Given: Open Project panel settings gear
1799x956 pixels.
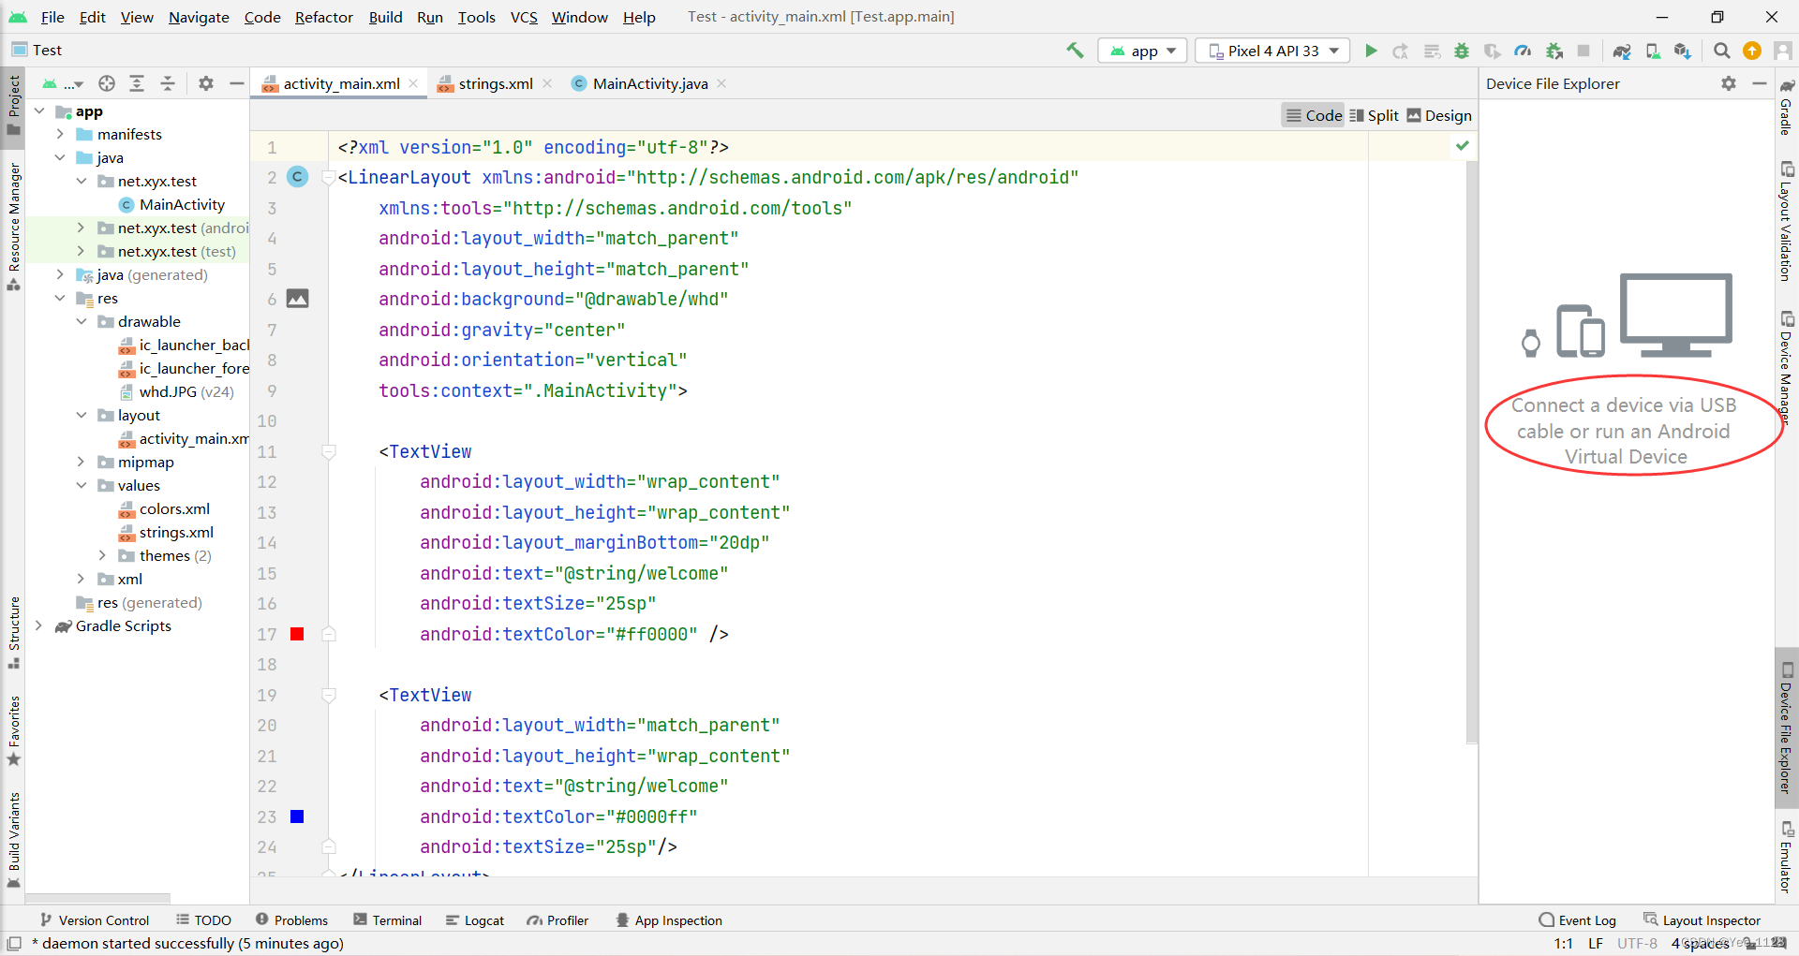Looking at the screenshot, I should pos(206,83).
